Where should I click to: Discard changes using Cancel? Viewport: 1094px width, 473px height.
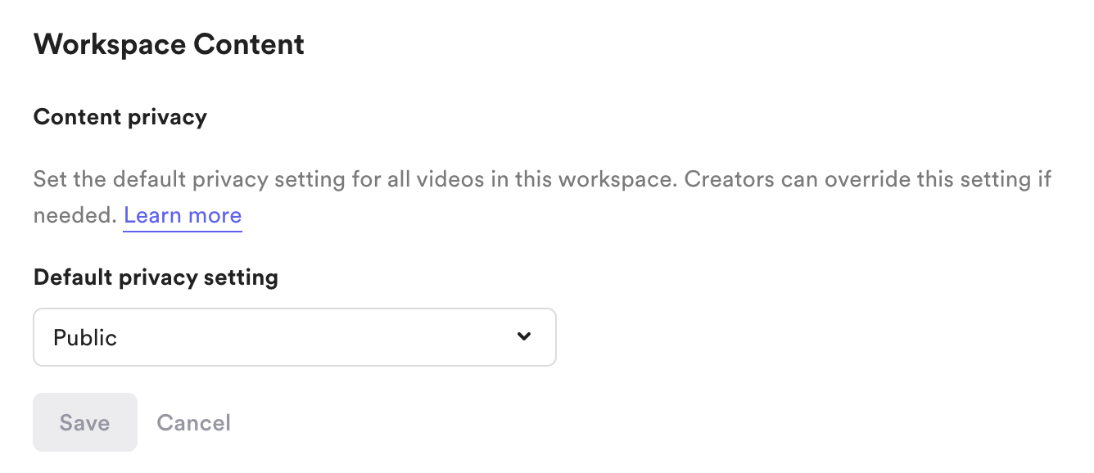pyautogui.click(x=193, y=422)
